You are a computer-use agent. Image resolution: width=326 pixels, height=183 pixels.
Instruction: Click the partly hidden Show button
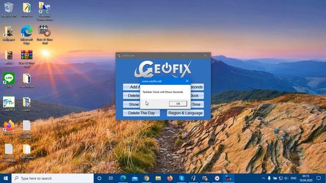click(131, 104)
